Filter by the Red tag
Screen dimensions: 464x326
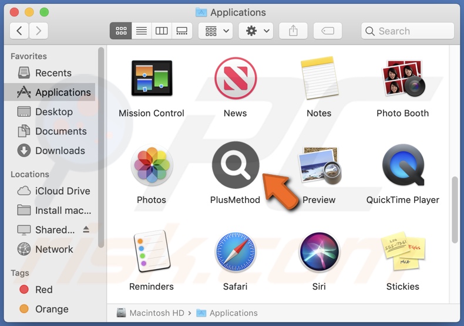point(49,290)
